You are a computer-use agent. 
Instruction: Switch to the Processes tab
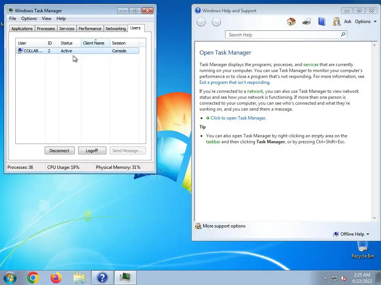point(46,29)
